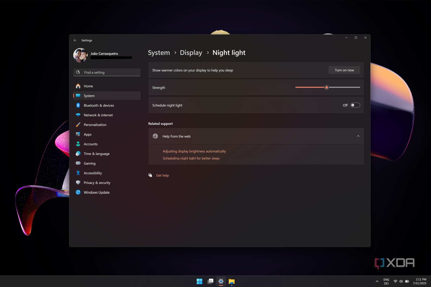Open Adjusting display brightness automatically link
Image resolution: width=431 pixels, height=287 pixels.
pos(194,151)
